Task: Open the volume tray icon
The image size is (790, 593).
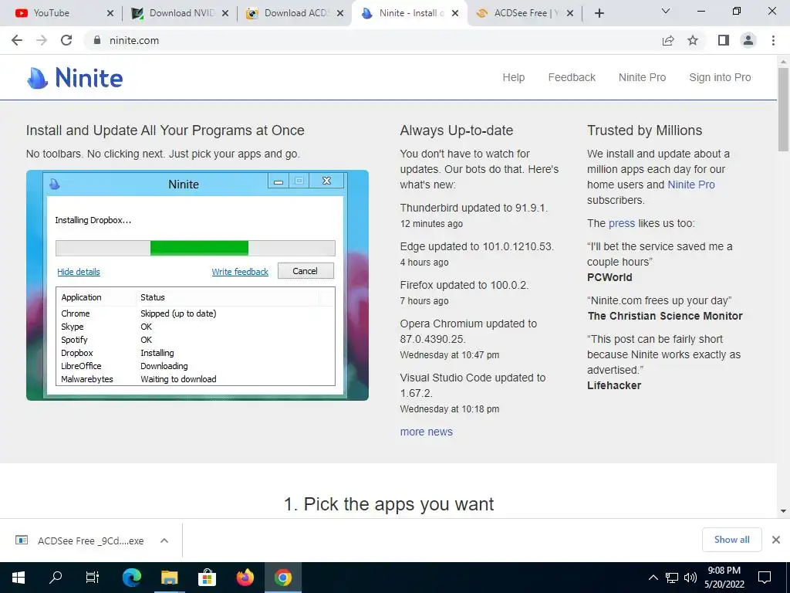Action: [x=690, y=578]
